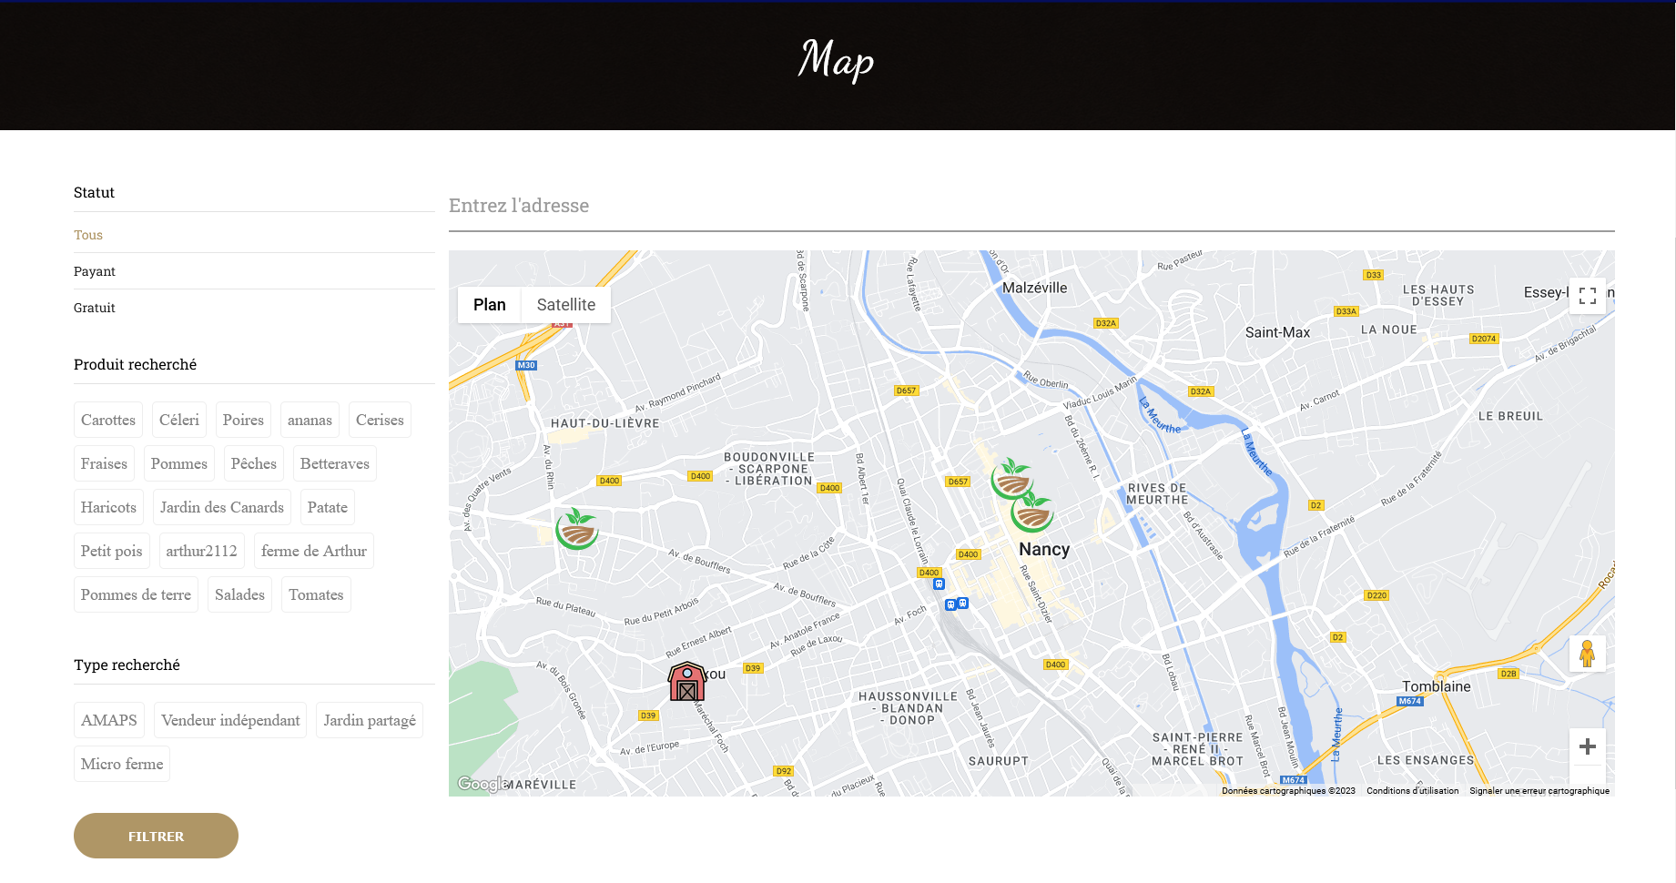This screenshot has height=883, width=1676.
Task: Toggle fullscreen map view
Action: pos(1587,296)
